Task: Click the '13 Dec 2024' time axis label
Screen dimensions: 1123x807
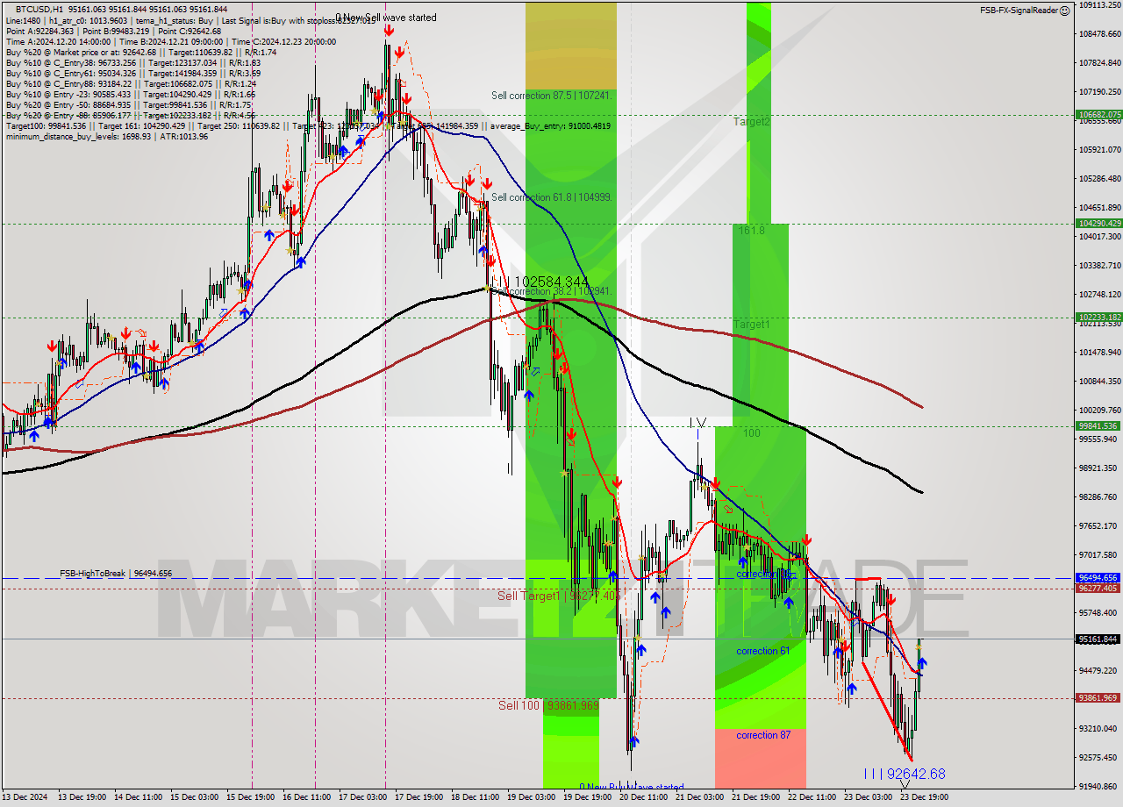Action: click(25, 799)
